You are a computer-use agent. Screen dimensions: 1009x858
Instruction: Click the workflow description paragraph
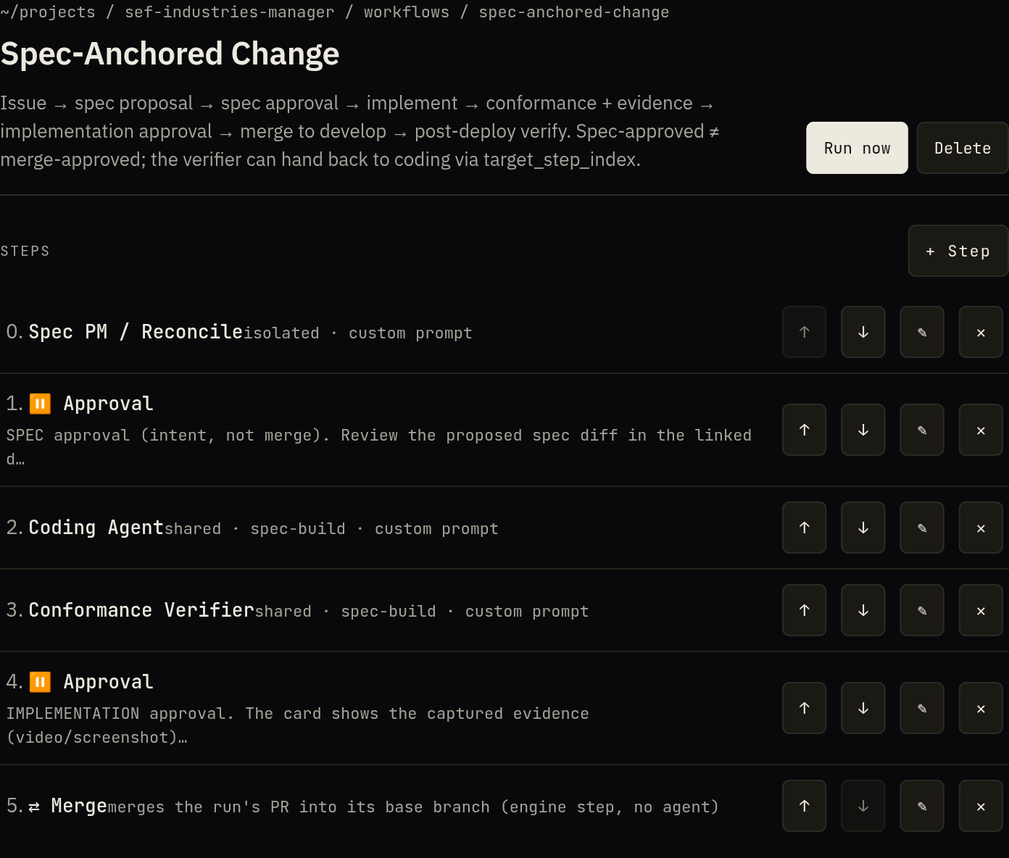tap(360, 131)
